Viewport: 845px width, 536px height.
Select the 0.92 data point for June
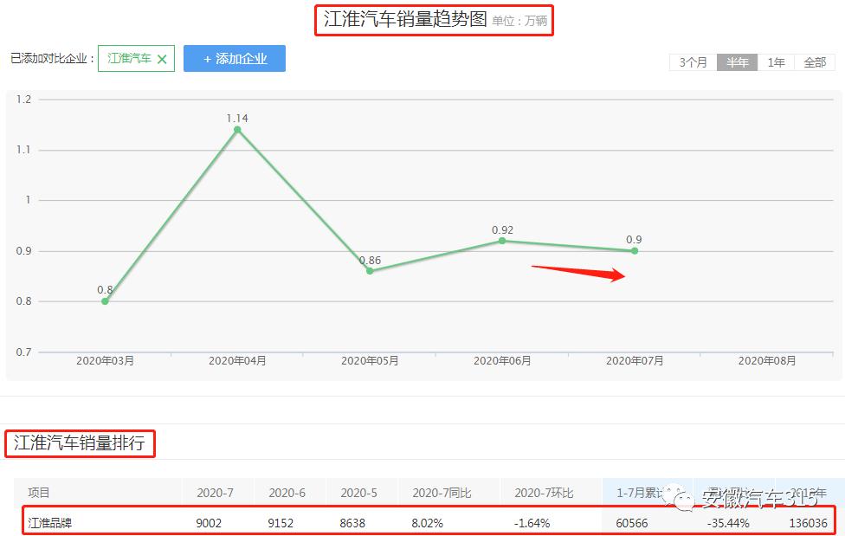(504, 241)
